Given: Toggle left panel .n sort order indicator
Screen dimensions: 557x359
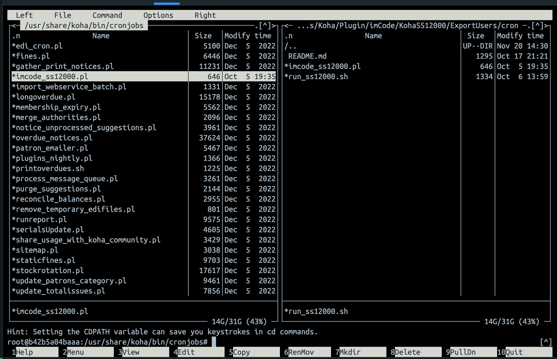Looking at the screenshot, I should click(x=16, y=36).
